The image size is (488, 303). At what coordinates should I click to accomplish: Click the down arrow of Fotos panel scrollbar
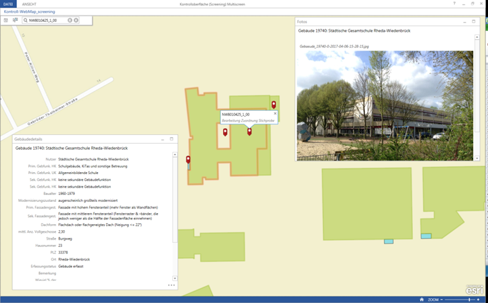[x=477, y=159]
